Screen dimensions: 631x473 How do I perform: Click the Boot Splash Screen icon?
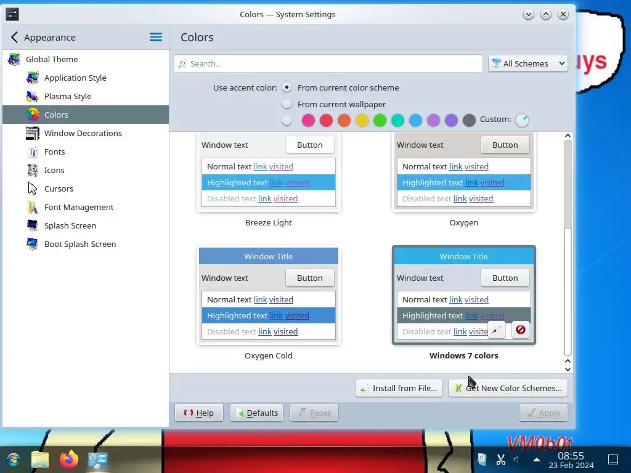click(x=32, y=244)
